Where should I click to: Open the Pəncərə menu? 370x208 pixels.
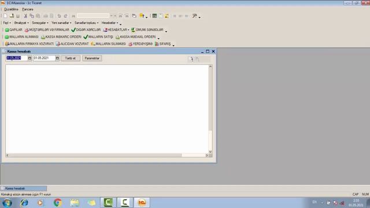pyautogui.click(x=28, y=9)
